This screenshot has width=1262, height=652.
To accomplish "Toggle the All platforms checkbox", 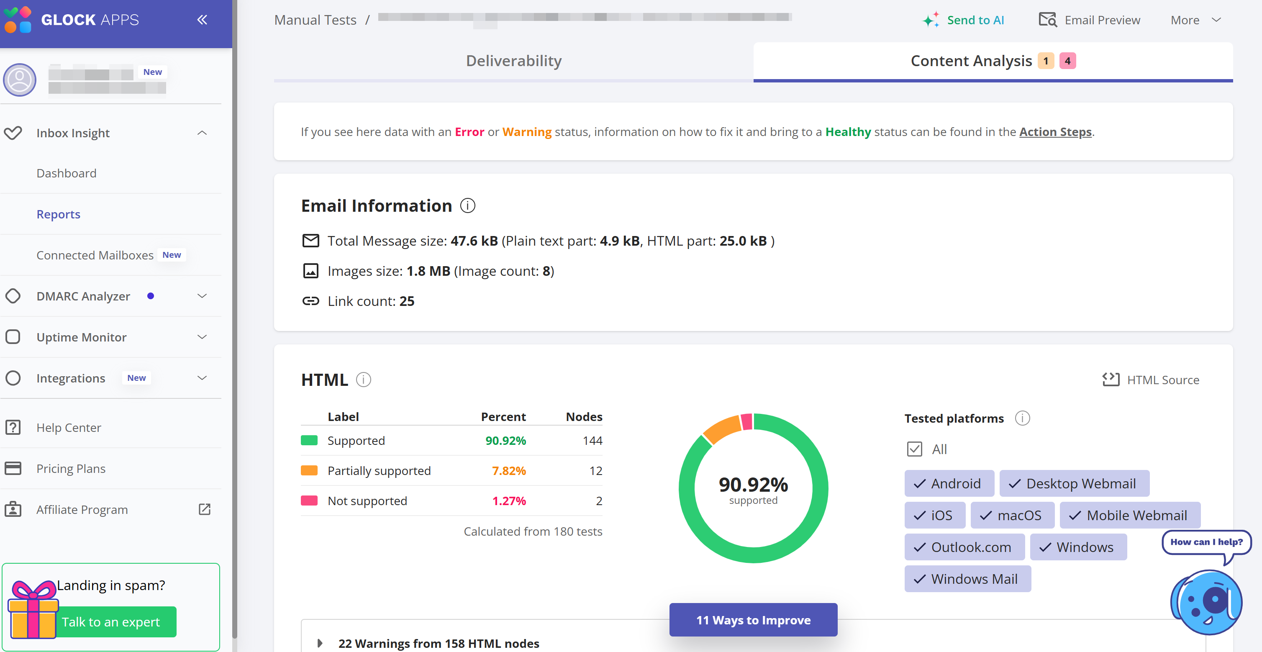I will pyautogui.click(x=914, y=449).
